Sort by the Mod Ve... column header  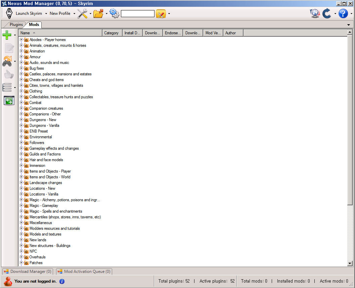tap(213, 33)
